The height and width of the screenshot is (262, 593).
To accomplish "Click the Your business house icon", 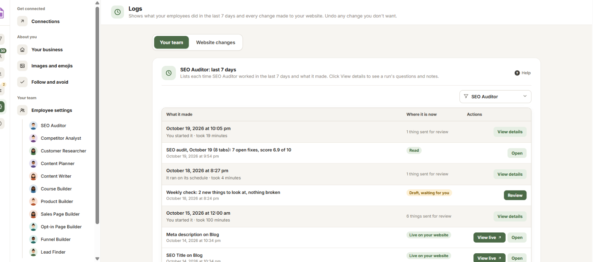I will pyautogui.click(x=22, y=50).
